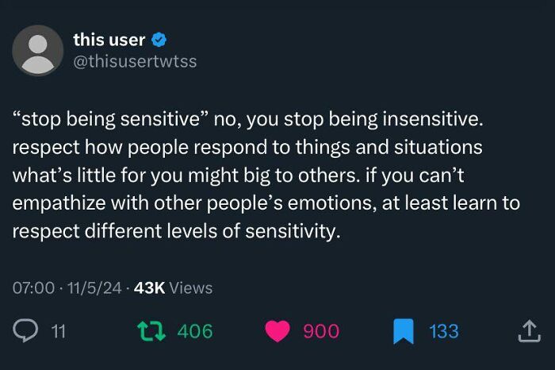Unlike the tweet via pink heart icon
The width and height of the screenshot is (555, 370).
coord(277,331)
